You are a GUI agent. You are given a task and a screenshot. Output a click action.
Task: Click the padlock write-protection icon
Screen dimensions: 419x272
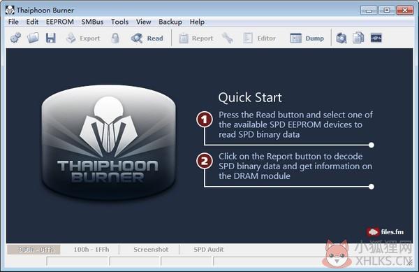click(x=115, y=38)
